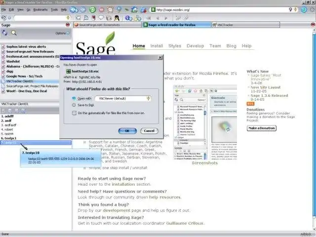
Task: Click the paw-print search engine icon
Action: click(4, 18)
